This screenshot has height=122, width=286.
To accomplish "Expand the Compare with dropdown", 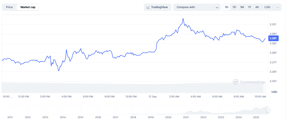I will click(x=197, y=7).
